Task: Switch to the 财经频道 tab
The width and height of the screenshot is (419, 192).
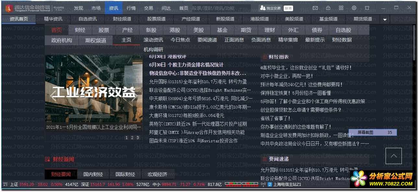Action: [122, 19]
